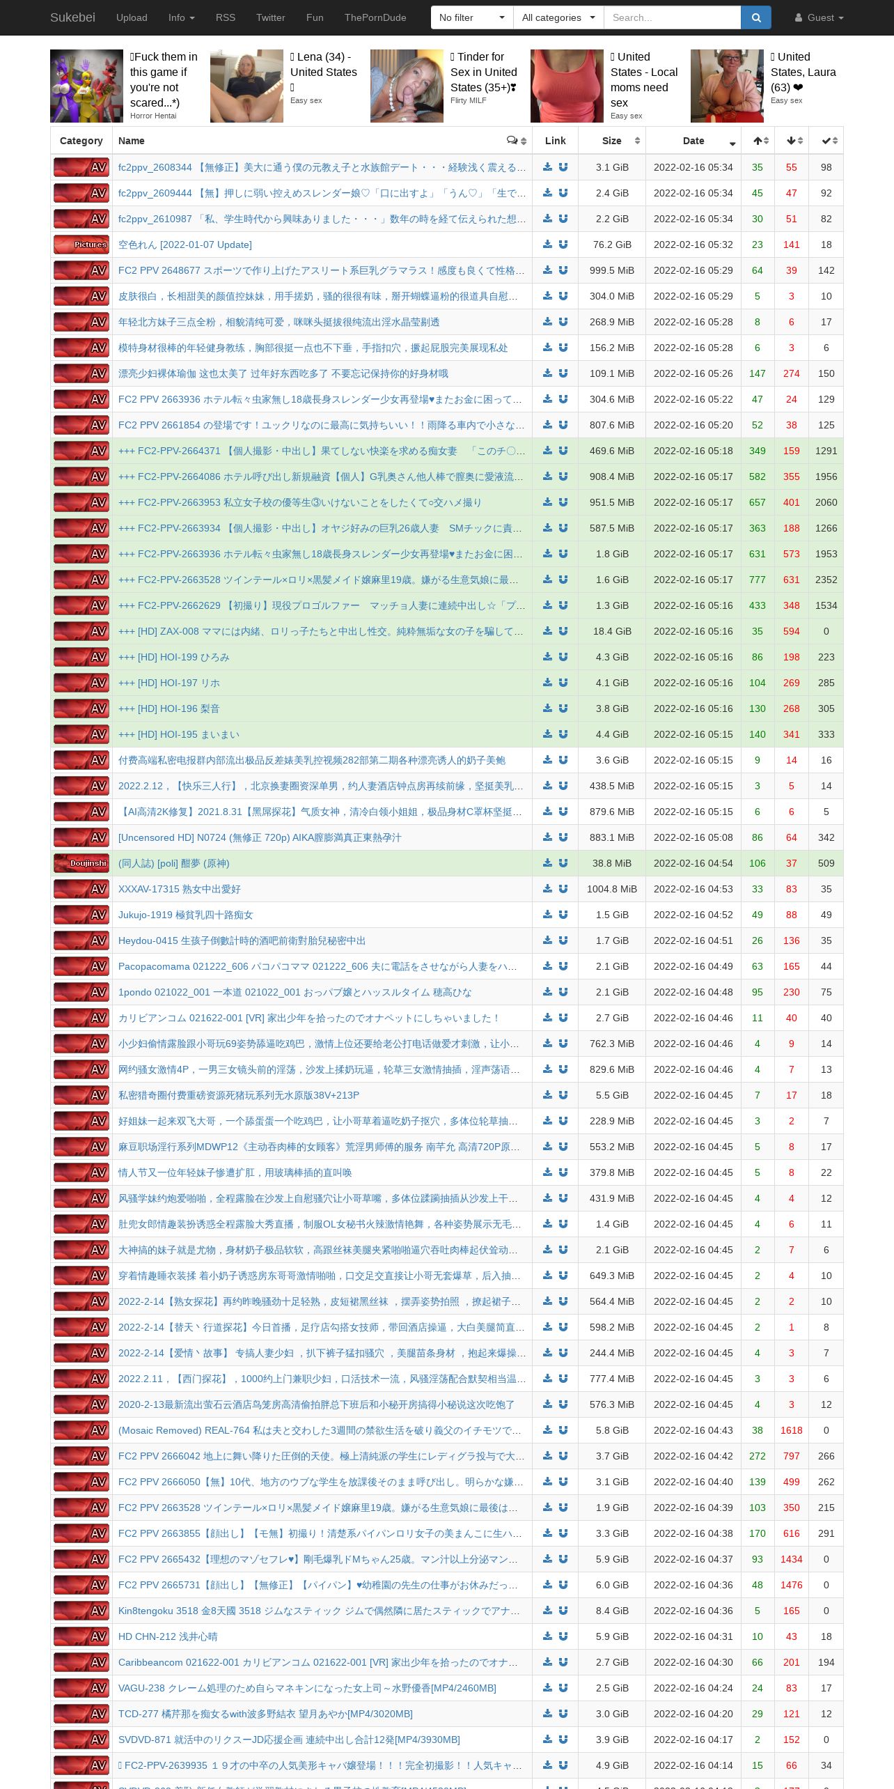Go to the Twitter nav link
The width and height of the screenshot is (894, 1789).
point(271,17)
